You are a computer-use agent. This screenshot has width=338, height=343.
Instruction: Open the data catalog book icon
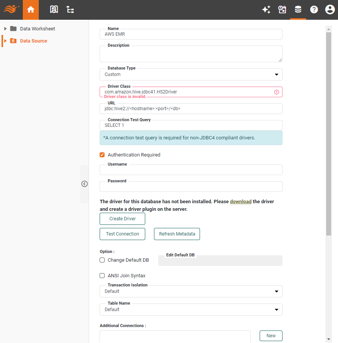tap(54, 9)
